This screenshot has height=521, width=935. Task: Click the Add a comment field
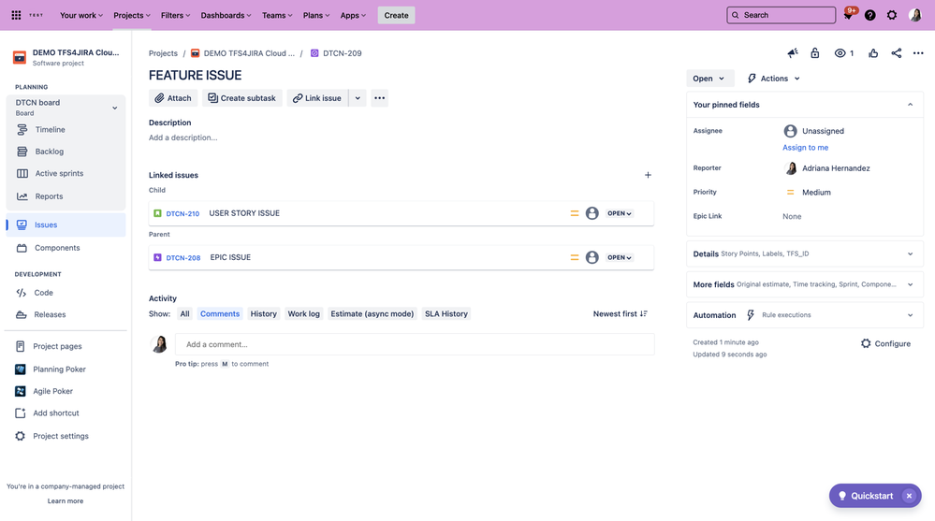415,344
